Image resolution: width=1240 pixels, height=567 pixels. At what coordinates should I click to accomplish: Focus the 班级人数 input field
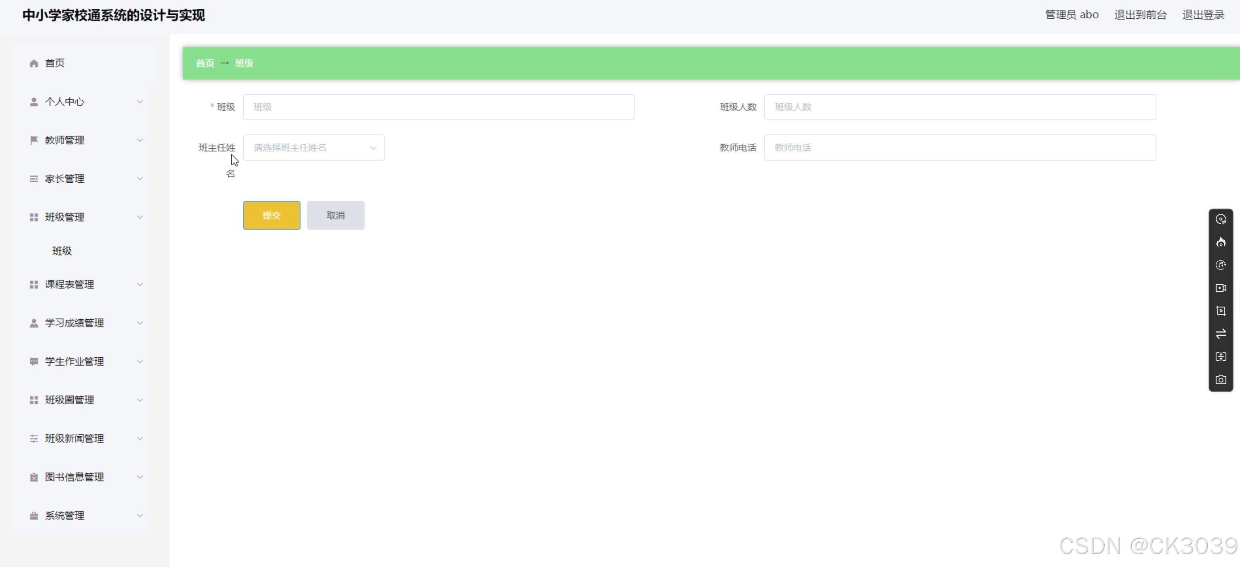(x=959, y=107)
